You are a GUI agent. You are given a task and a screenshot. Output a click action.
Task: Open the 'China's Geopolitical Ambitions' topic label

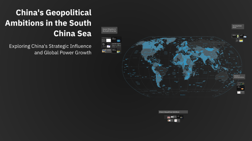click(173, 112)
